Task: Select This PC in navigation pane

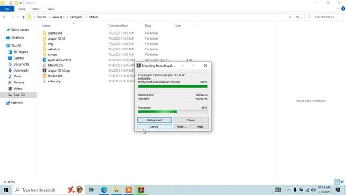Action: (14, 45)
